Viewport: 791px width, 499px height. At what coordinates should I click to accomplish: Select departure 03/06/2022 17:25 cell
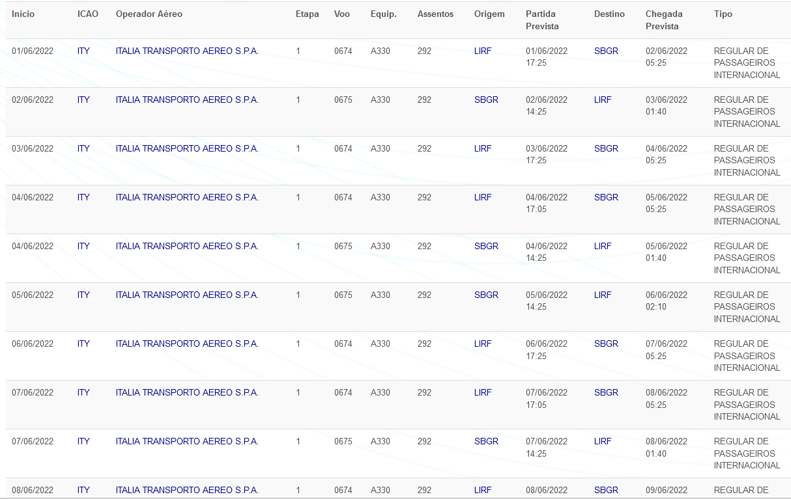(547, 154)
